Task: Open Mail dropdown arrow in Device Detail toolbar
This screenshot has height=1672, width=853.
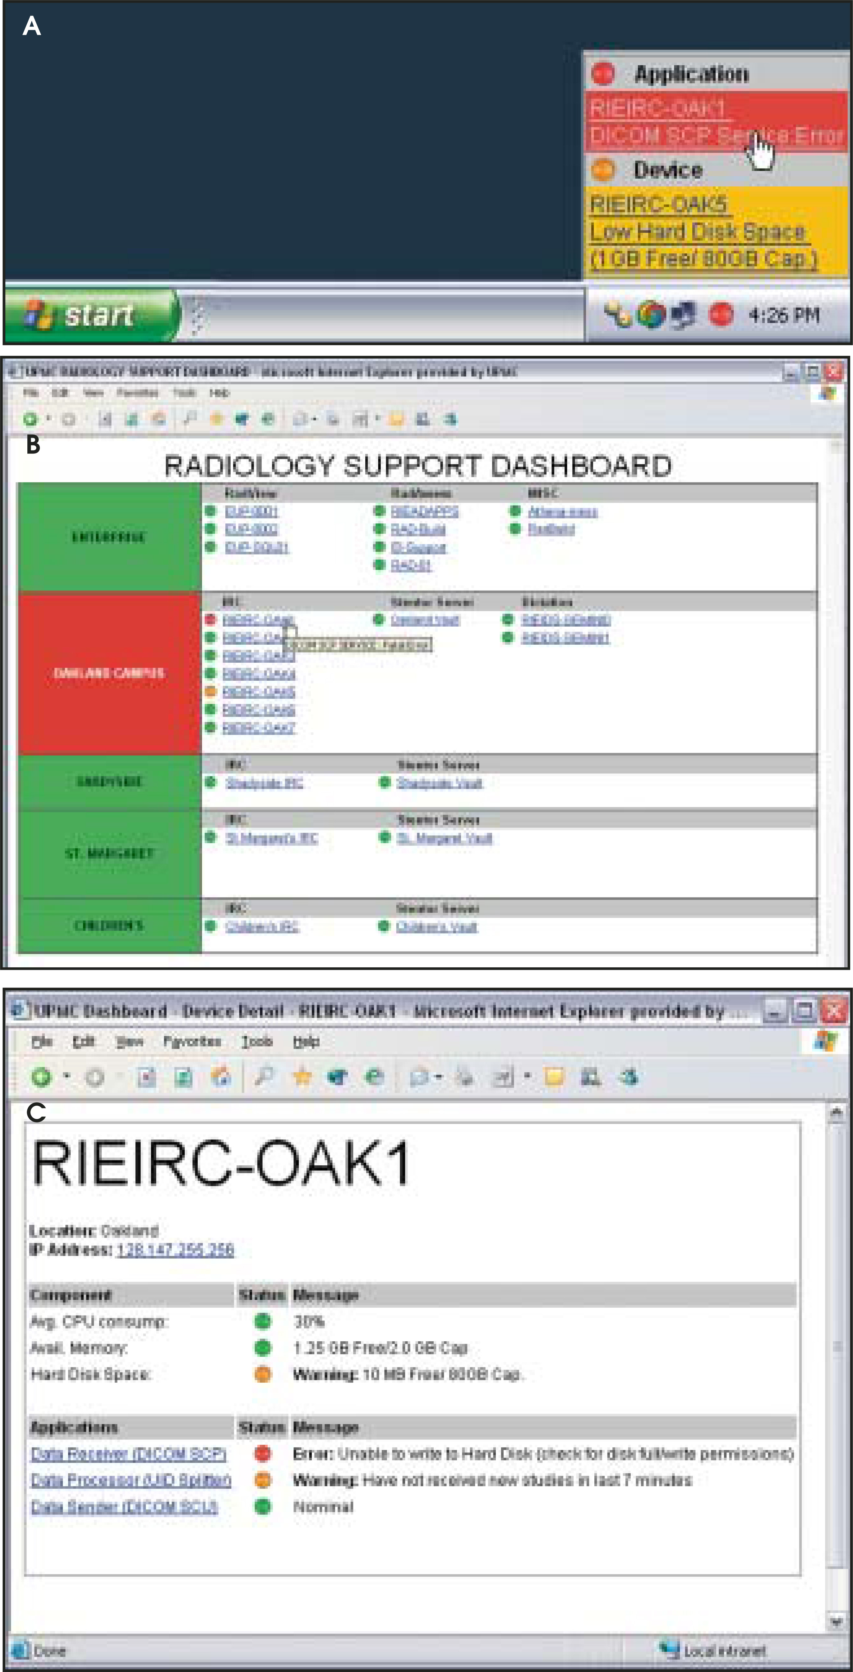Action: click(x=439, y=1077)
